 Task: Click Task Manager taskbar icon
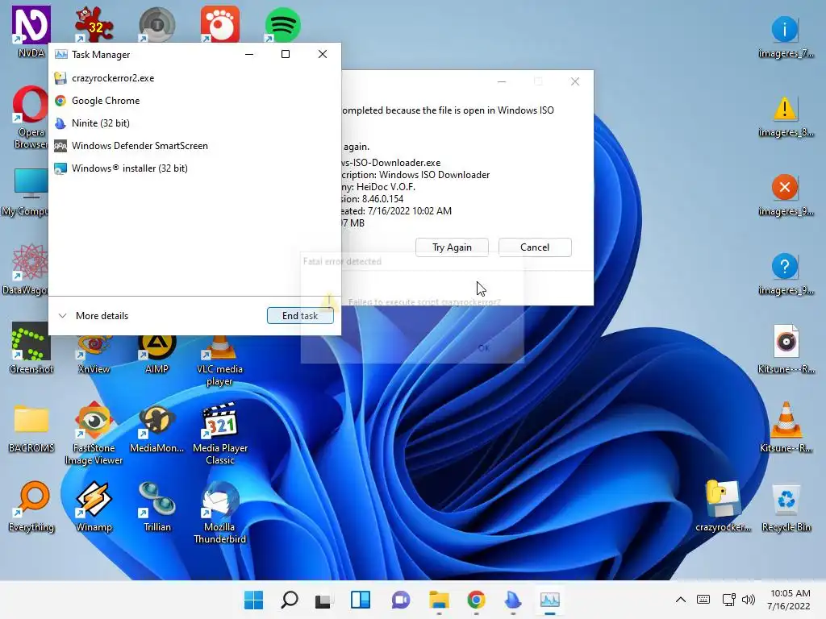[549, 600]
